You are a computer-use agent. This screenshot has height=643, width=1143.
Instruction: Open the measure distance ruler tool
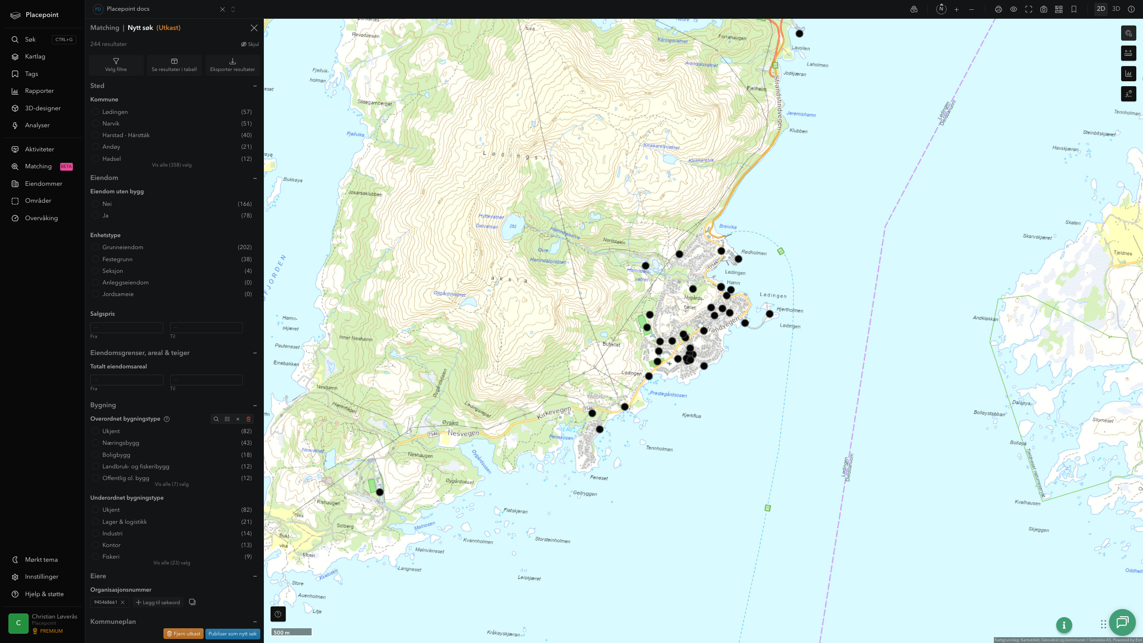click(x=1129, y=53)
